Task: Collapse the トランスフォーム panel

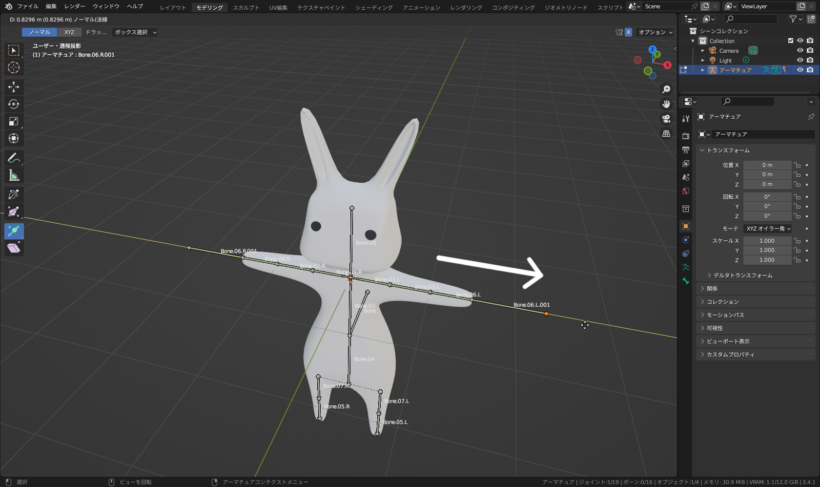Action: coord(756,150)
